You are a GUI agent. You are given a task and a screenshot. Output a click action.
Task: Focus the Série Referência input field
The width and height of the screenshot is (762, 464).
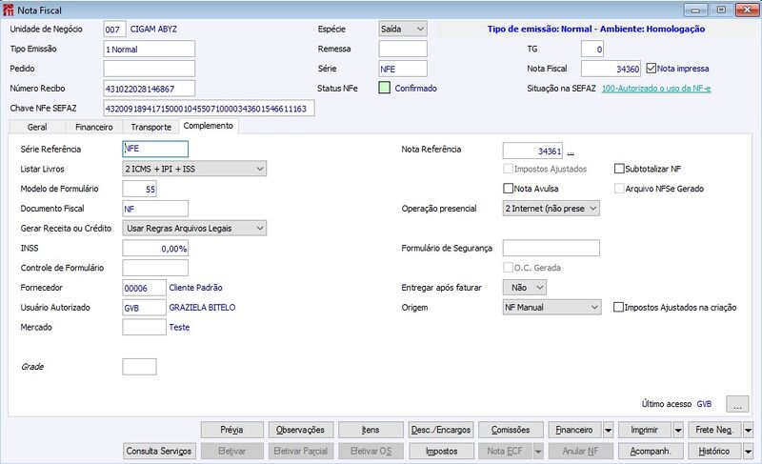[x=155, y=149]
